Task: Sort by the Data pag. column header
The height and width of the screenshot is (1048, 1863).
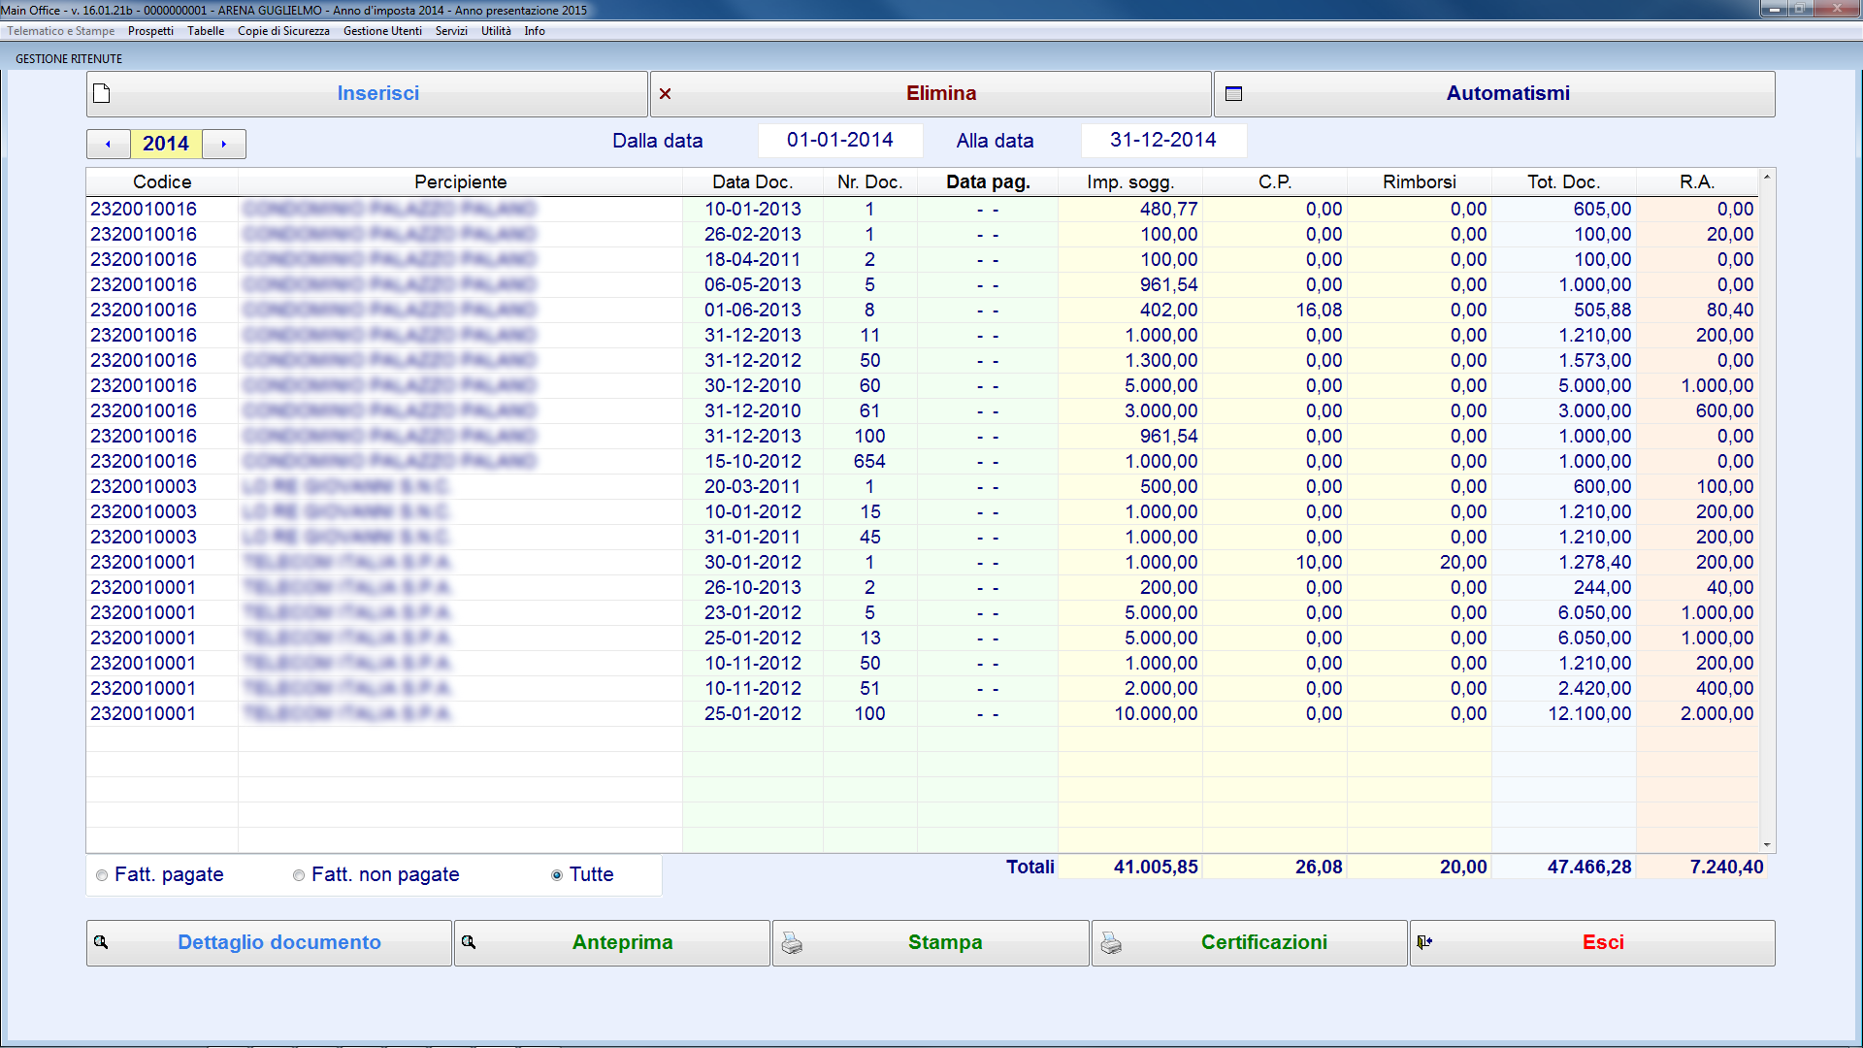Action: pos(989,182)
